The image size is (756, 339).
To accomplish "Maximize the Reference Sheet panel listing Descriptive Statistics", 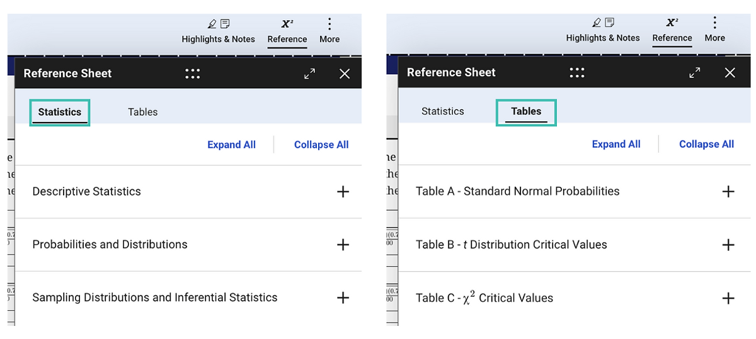I will pyautogui.click(x=309, y=74).
